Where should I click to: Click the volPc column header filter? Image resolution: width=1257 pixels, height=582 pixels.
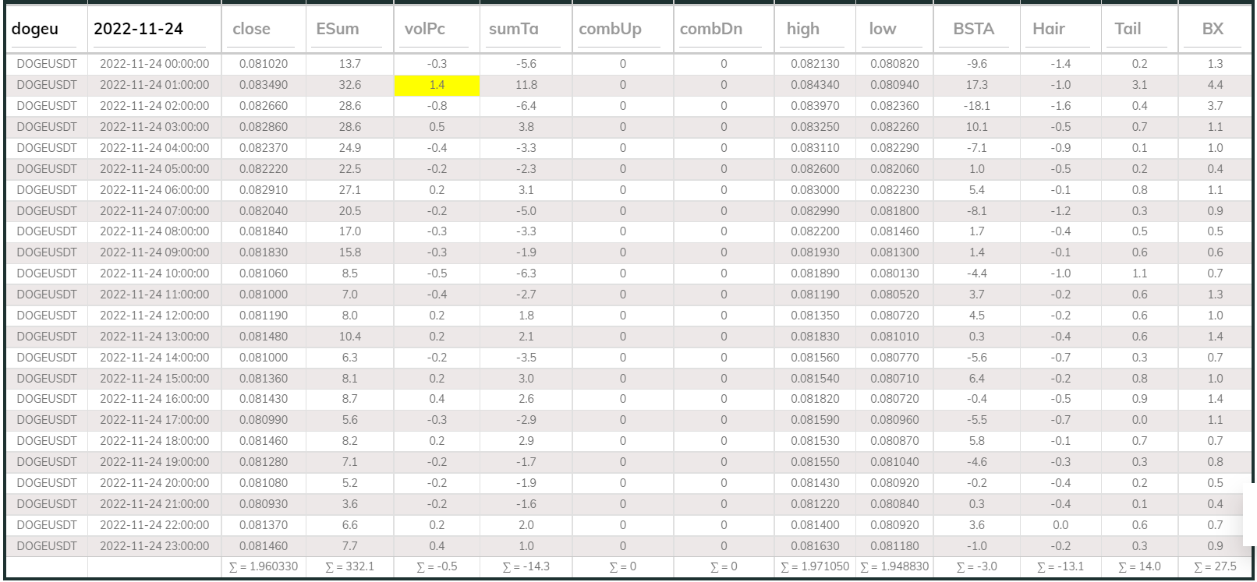[435, 29]
